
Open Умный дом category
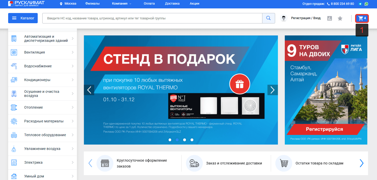42,176
